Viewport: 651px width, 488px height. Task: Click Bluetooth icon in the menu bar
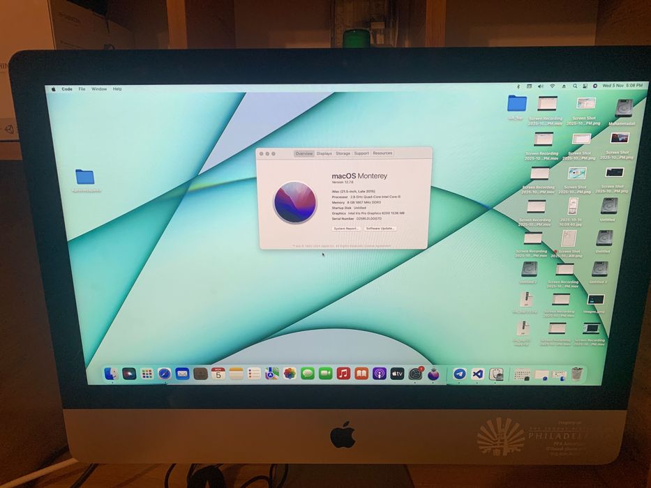518,86
